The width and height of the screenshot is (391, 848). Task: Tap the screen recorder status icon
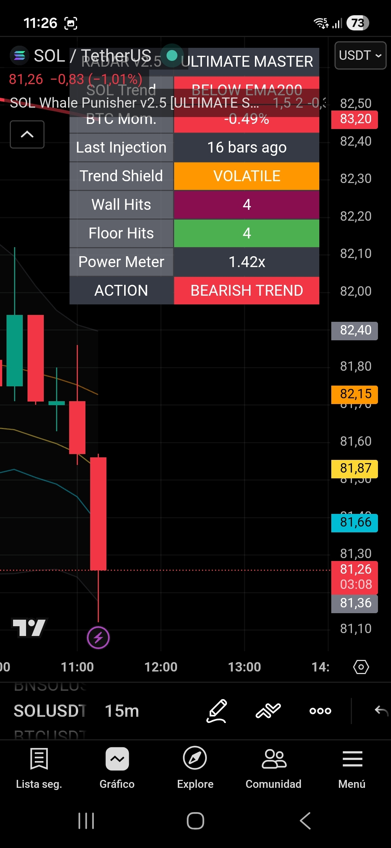click(71, 24)
